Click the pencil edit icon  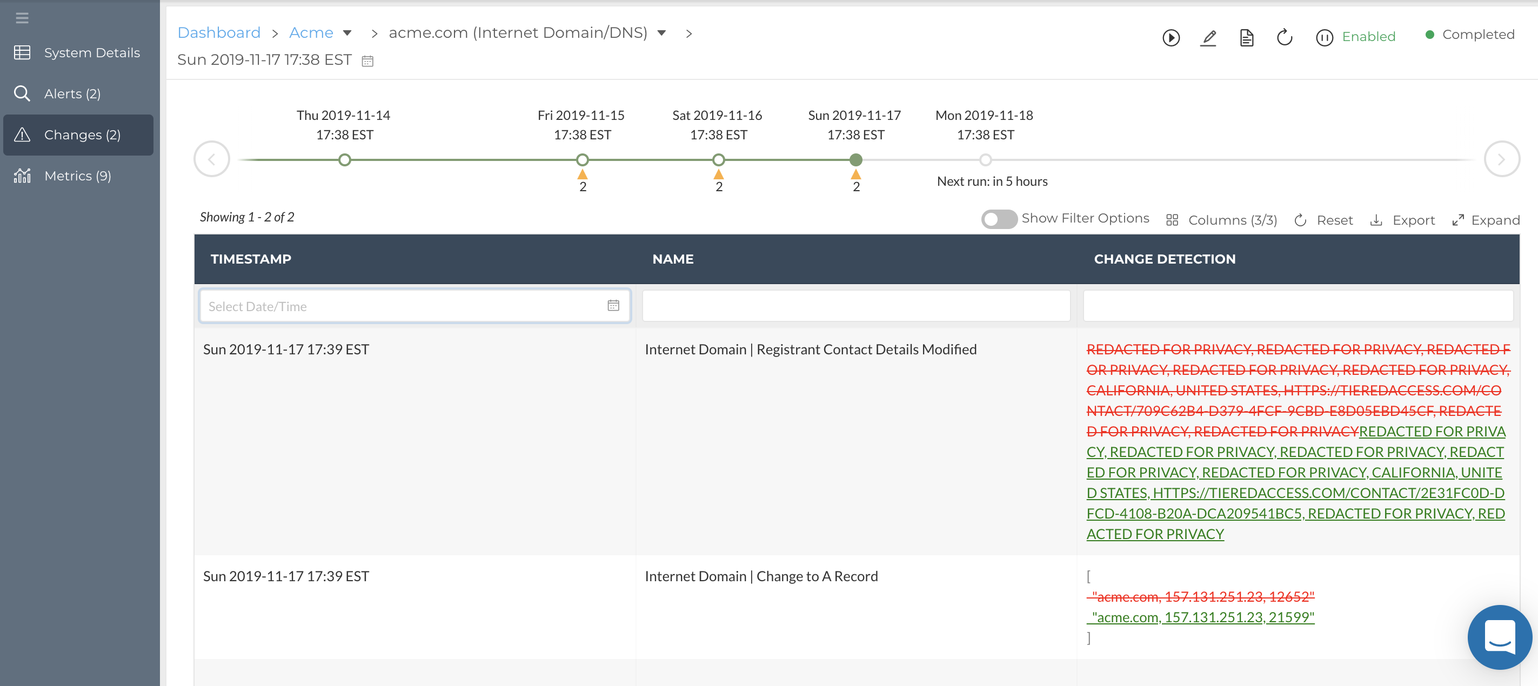(x=1208, y=38)
